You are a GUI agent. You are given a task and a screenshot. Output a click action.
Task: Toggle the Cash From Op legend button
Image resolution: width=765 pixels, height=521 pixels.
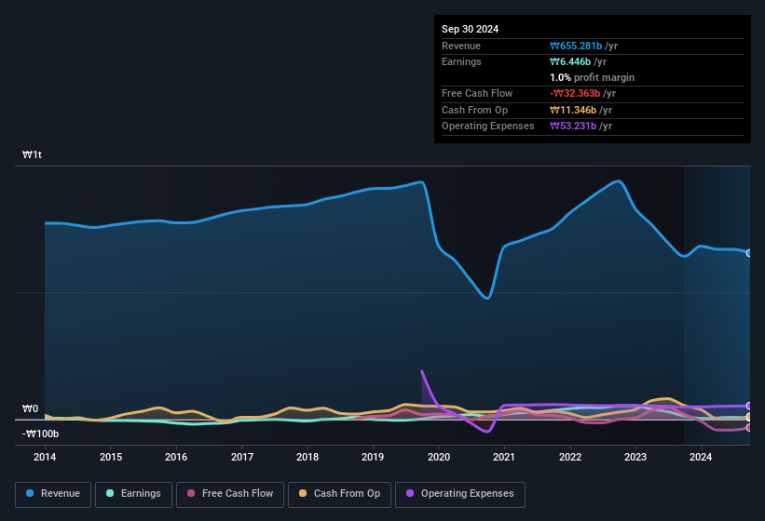(339, 494)
